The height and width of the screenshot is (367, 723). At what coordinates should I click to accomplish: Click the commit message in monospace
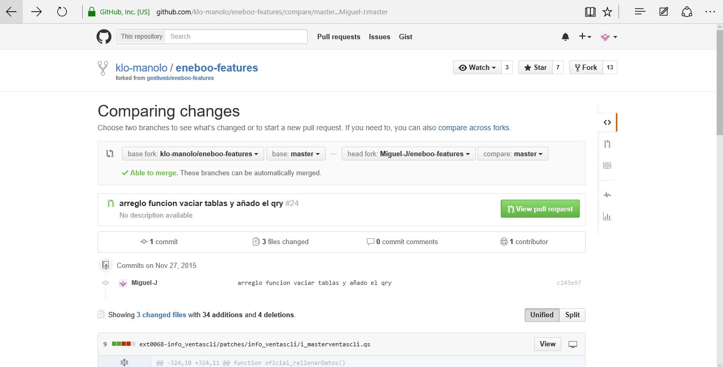tap(315, 283)
